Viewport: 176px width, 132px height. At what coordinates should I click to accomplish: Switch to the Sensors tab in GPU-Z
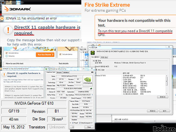[x=59, y=73]
